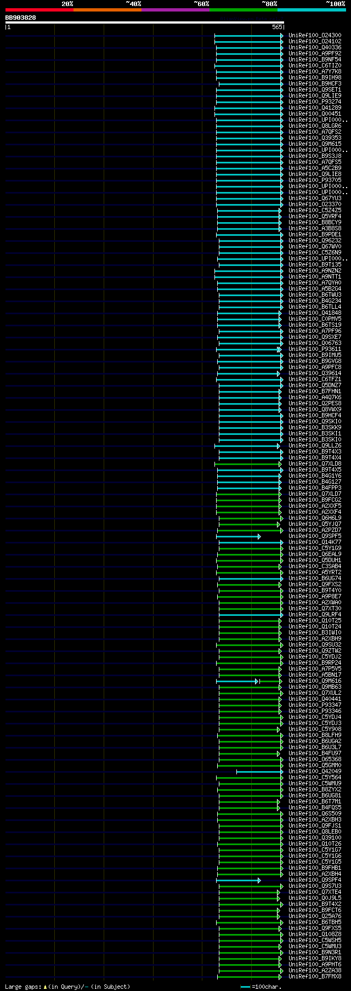Select label UniRef100_A7PF96
Image resolution: width=351 pixels, height=991 pixels.
(315, 331)
